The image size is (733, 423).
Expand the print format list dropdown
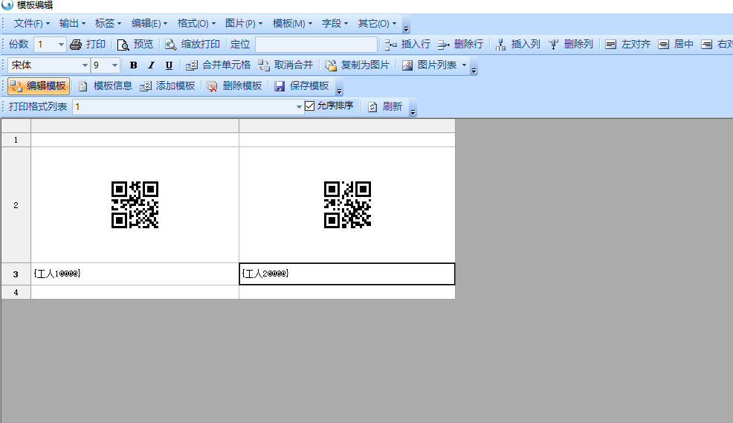click(299, 107)
